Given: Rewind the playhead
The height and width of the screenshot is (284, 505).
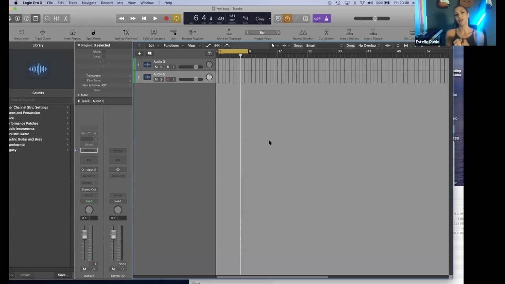Looking at the screenshot, I should coord(122,19).
